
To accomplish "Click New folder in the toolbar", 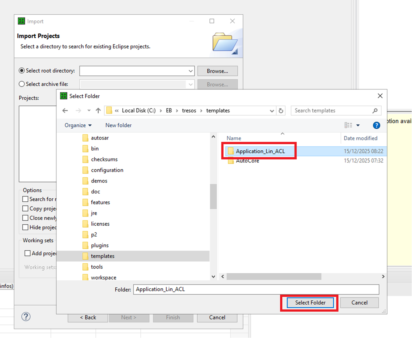I will [118, 125].
